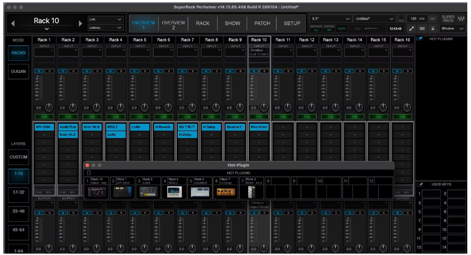Image resolution: width=471 pixels, height=255 pixels.
Task: Open hot plugin 3 LoAir thumbnail
Action: 148,192
